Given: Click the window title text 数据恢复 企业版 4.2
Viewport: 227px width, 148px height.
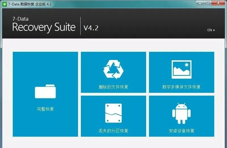Looking at the screenshot, I should point(35,4).
